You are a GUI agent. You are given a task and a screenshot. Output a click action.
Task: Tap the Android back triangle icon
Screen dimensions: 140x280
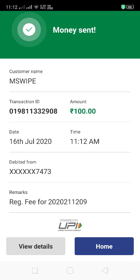(x=105, y=270)
